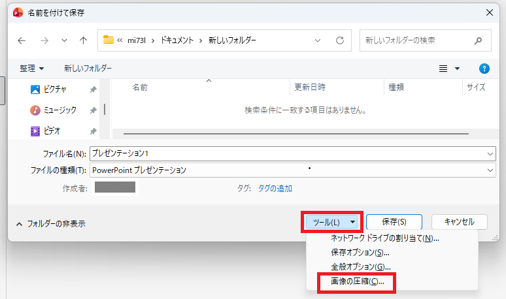This screenshot has height=299, width=506.
Task: Click the forward navigation arrow
Action: pos(44,40)
